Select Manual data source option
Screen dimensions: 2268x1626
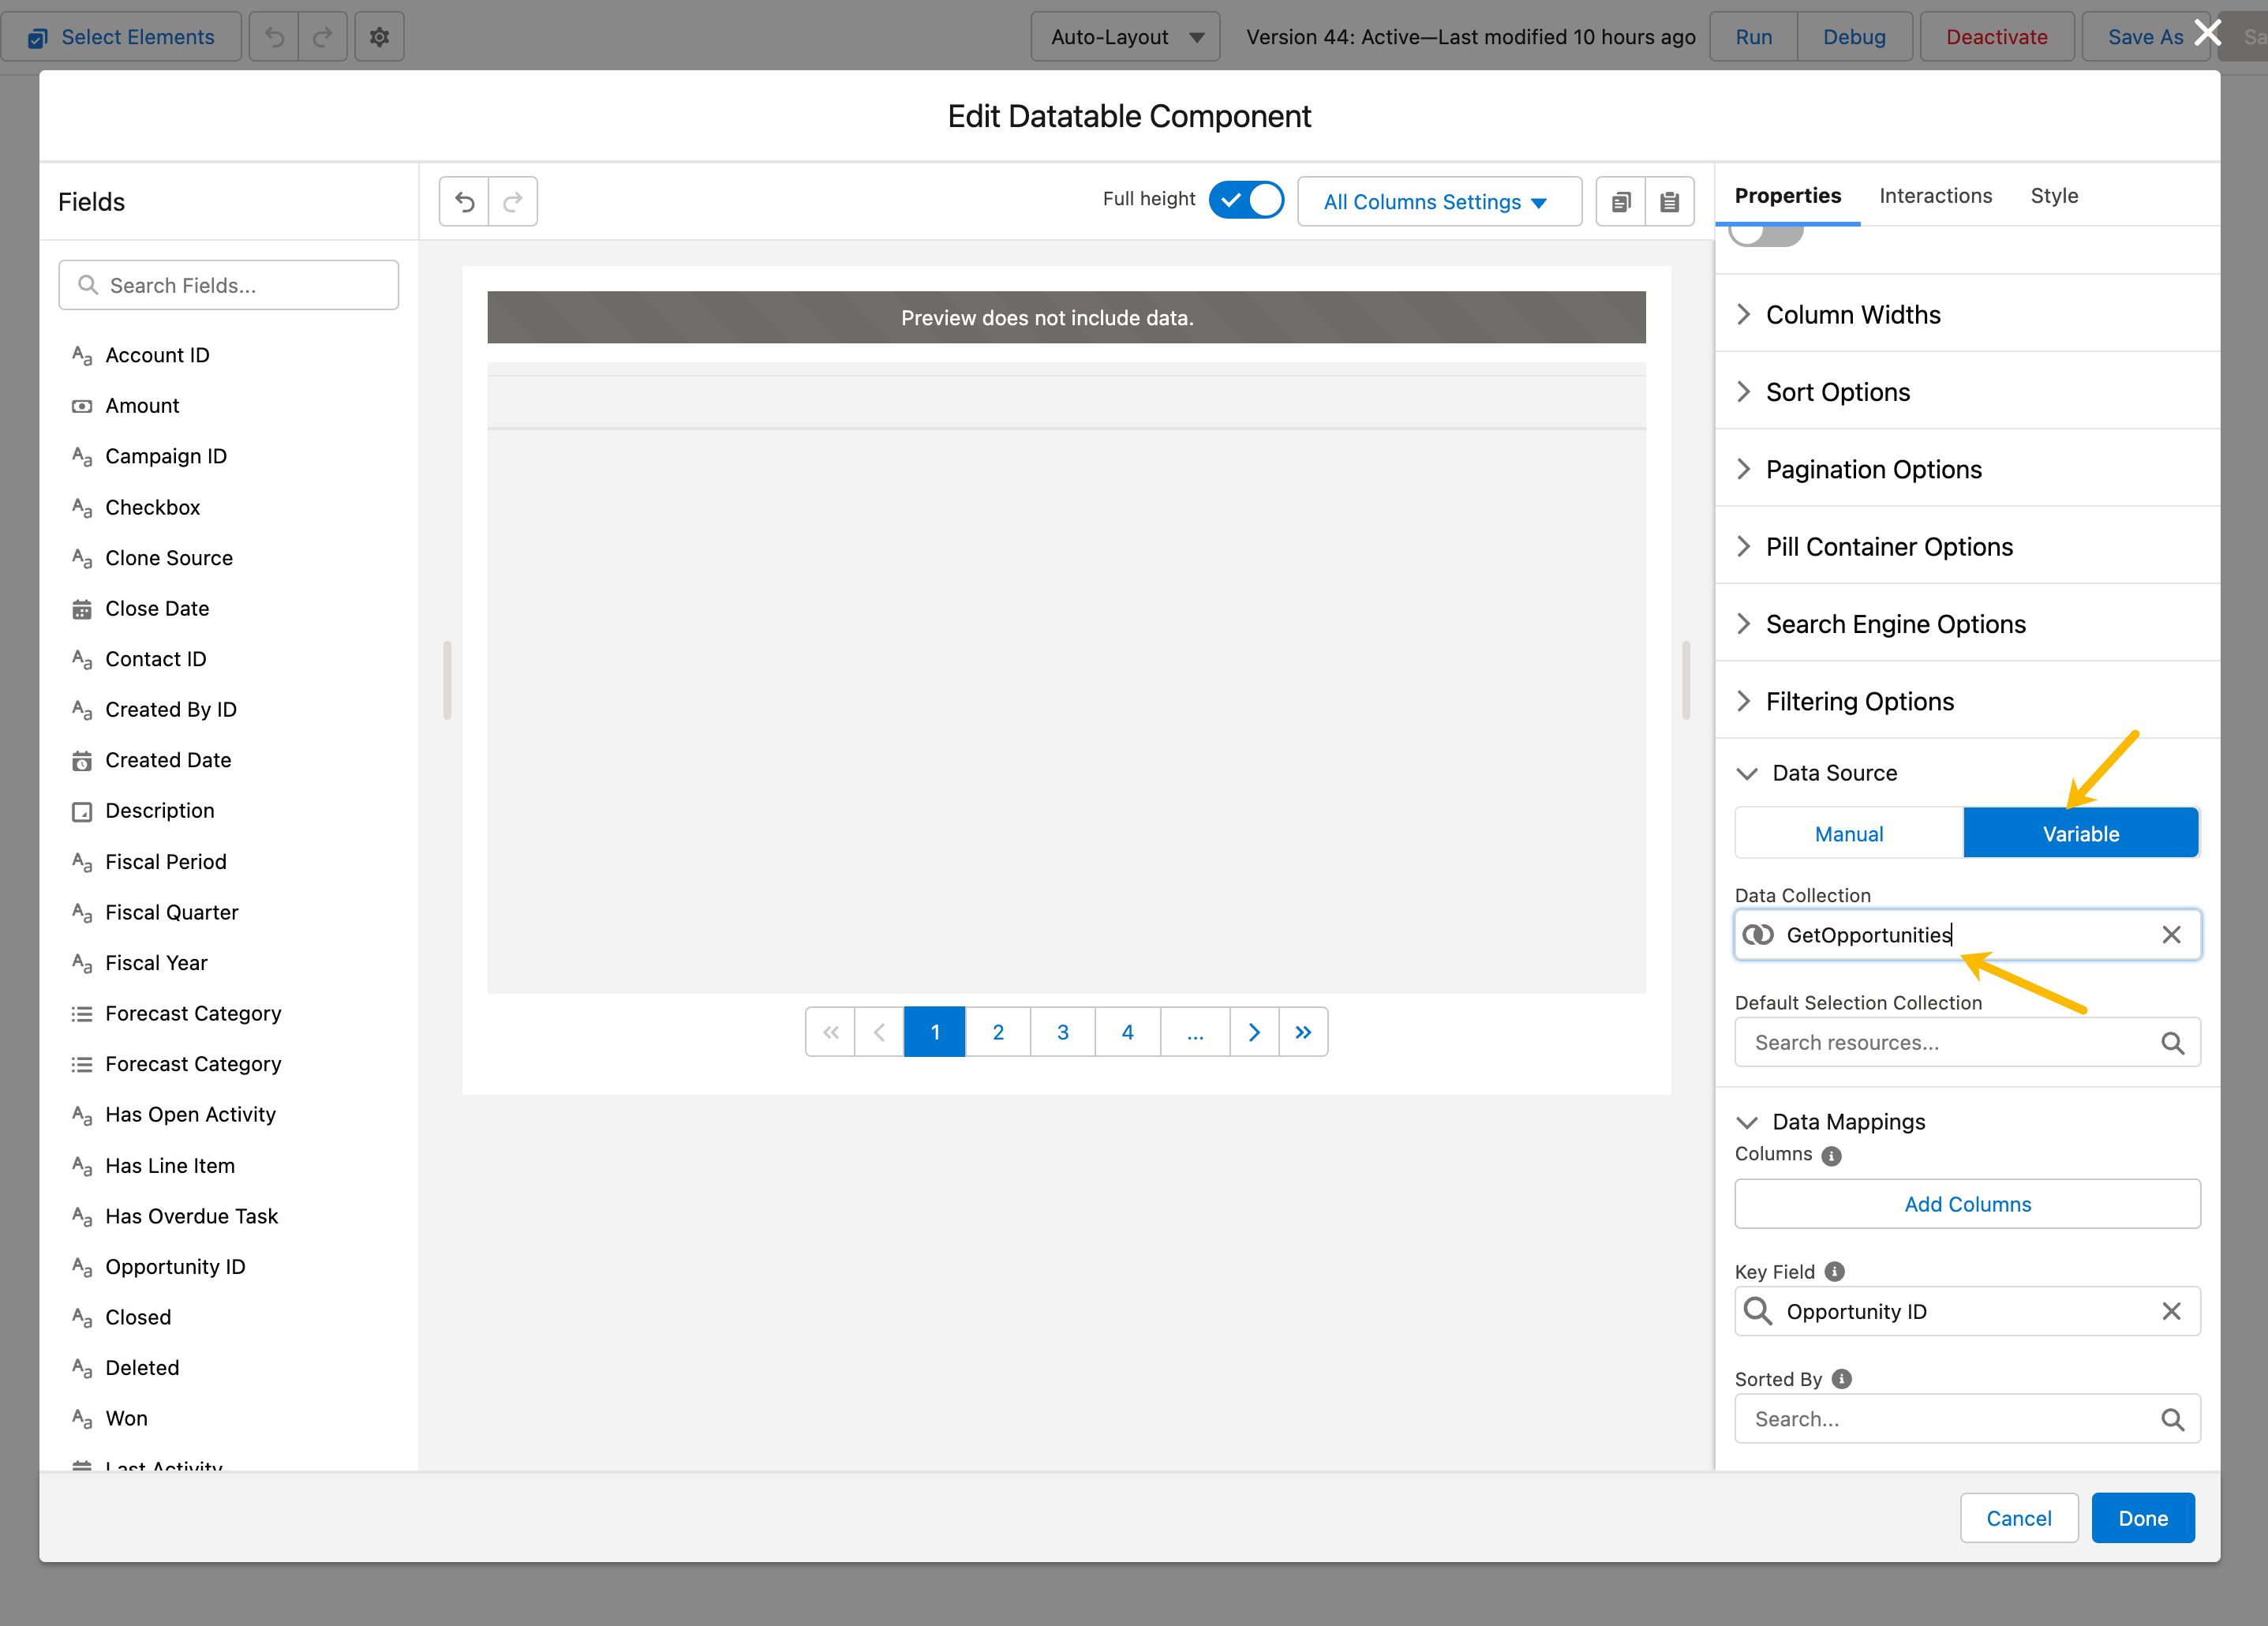(1848, 833)
